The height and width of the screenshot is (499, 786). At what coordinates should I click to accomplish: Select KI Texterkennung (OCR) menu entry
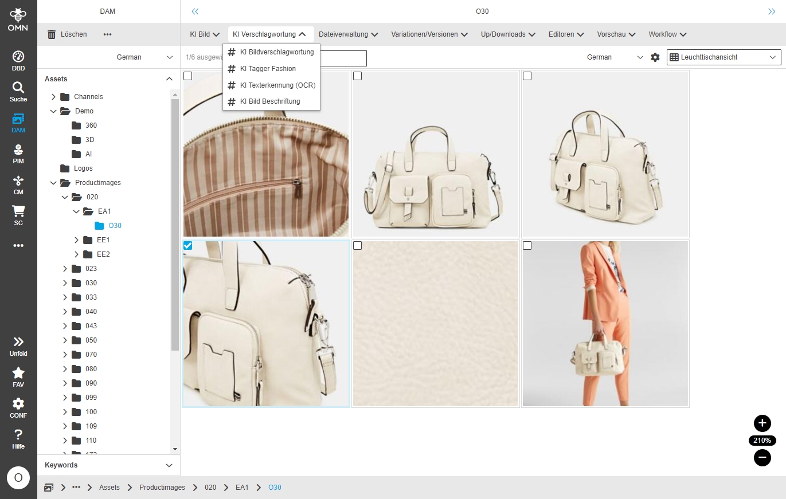(277, 85)
